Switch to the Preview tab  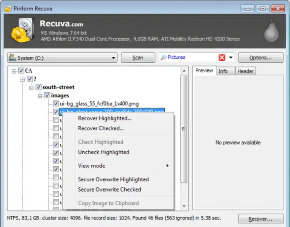[x=204, y=71]
